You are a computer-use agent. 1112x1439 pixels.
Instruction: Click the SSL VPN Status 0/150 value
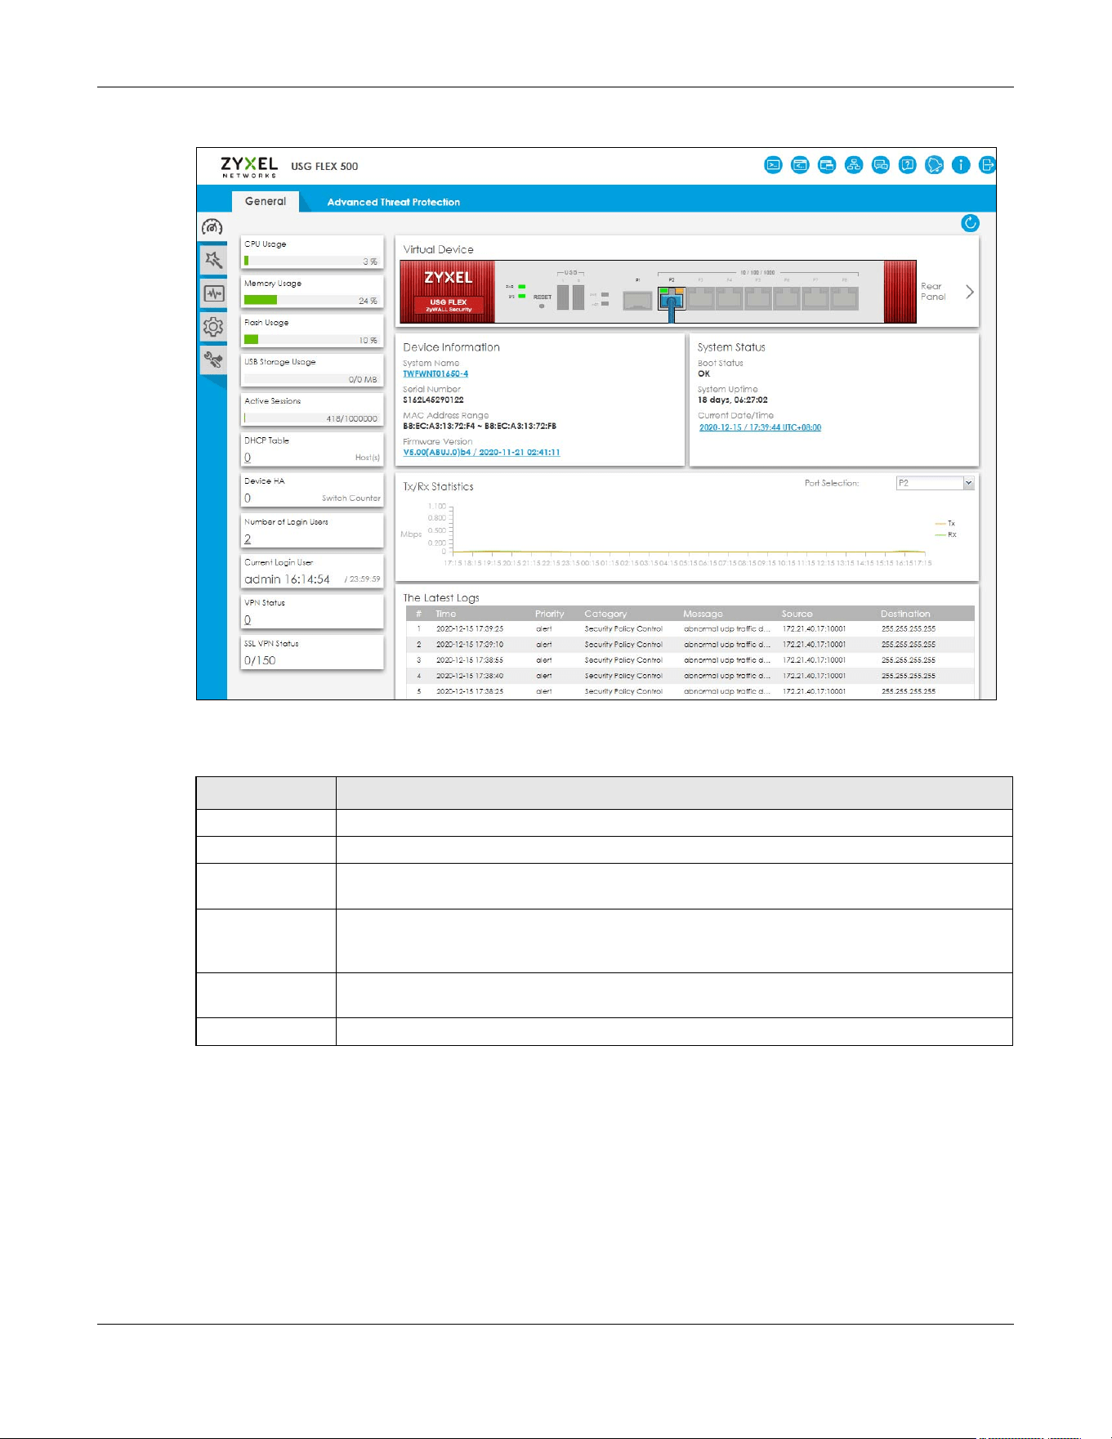pyautogui.click(x=260, y=660)
